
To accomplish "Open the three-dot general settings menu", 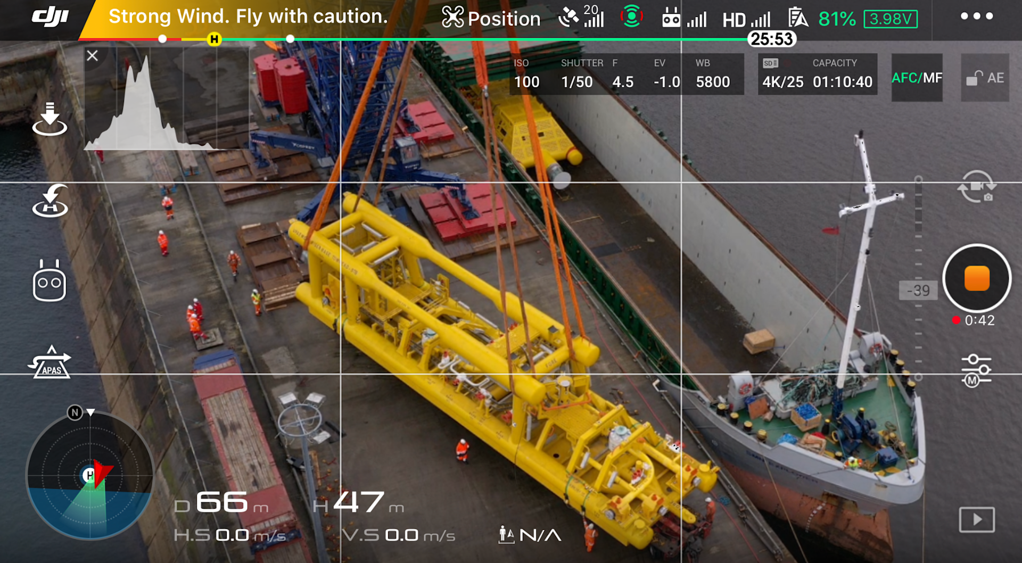I will click(977, 16).
